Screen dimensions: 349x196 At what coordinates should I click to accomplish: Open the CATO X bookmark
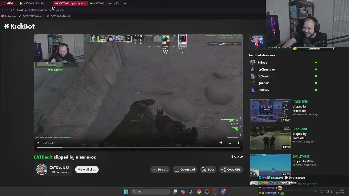tap(59, 16)
